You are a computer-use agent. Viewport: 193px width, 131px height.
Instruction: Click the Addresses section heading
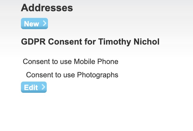point(47,8)
